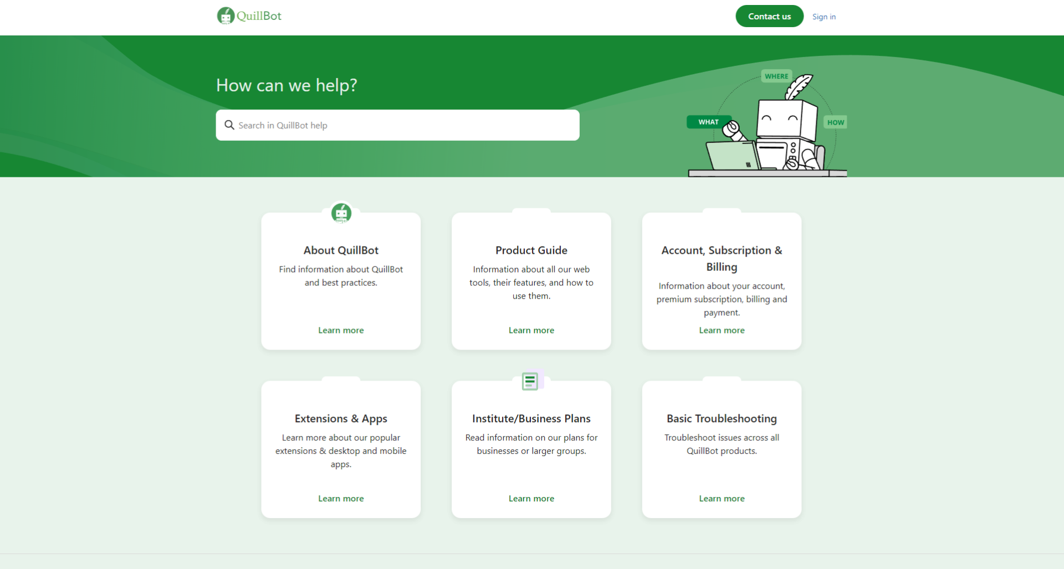Open Learn more under Extensions & Apps

(x=341, y=499)
